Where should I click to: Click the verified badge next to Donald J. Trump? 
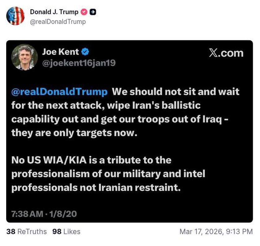point(84,12)
